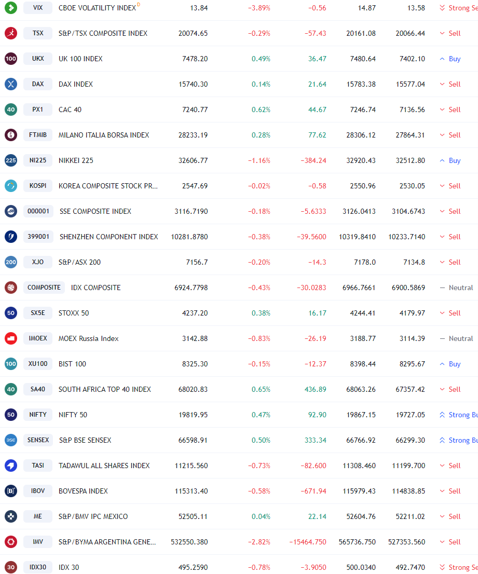Click IBOV high value 115979.43
This screenshot has width=478, height=574.
coord(359,491)
